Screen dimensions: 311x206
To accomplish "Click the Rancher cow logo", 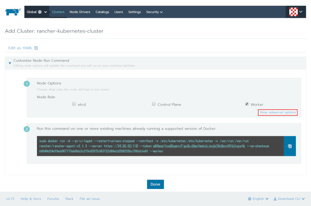I will (13, 12).
